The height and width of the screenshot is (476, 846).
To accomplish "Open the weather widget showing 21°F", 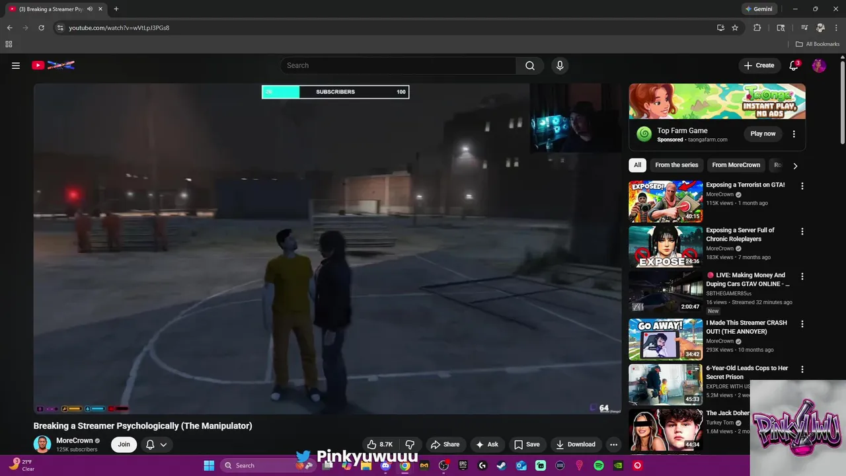I will pyautogui.click(x=22, y=465).
